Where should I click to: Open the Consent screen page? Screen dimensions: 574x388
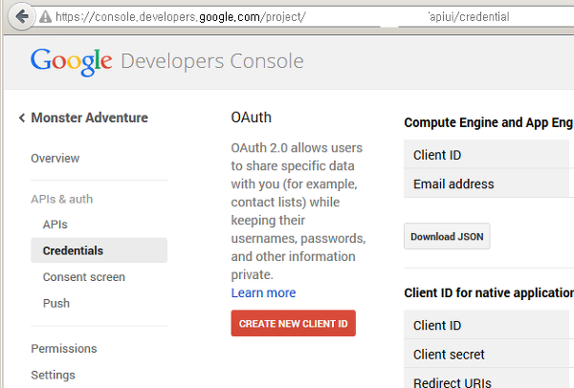[x=84, y=277]
